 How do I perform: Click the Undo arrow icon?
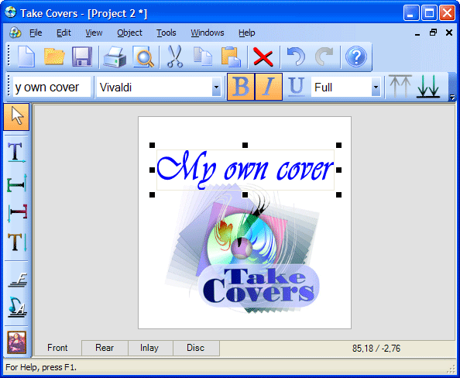click(296, 57)
